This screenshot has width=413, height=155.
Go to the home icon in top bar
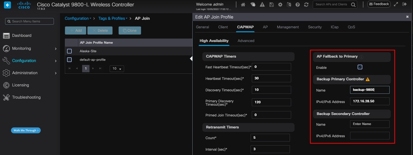(243, 5)
